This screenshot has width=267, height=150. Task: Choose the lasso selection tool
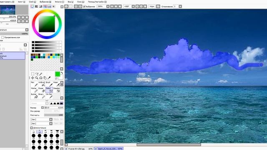click(37, 74)
